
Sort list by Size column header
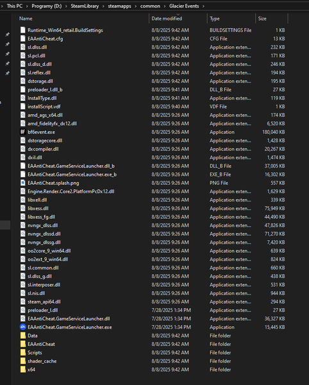click(271, 19)
